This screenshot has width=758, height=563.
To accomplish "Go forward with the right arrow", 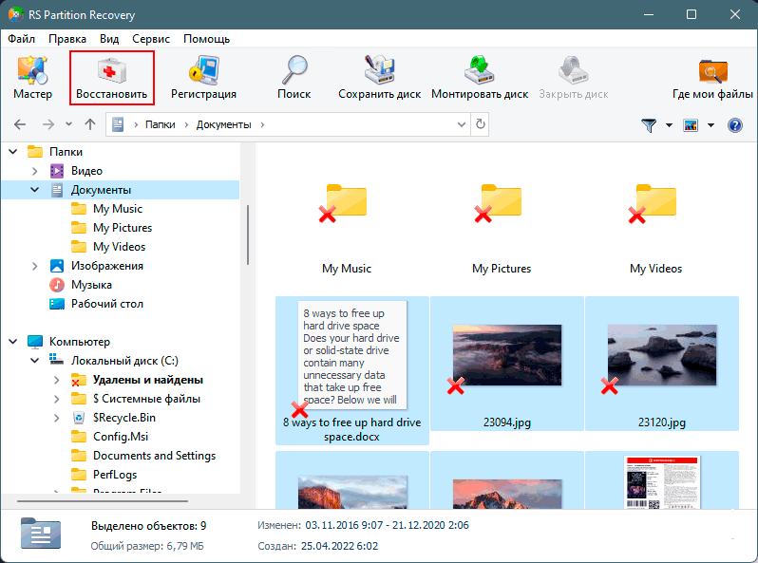I will pos(47,124).
